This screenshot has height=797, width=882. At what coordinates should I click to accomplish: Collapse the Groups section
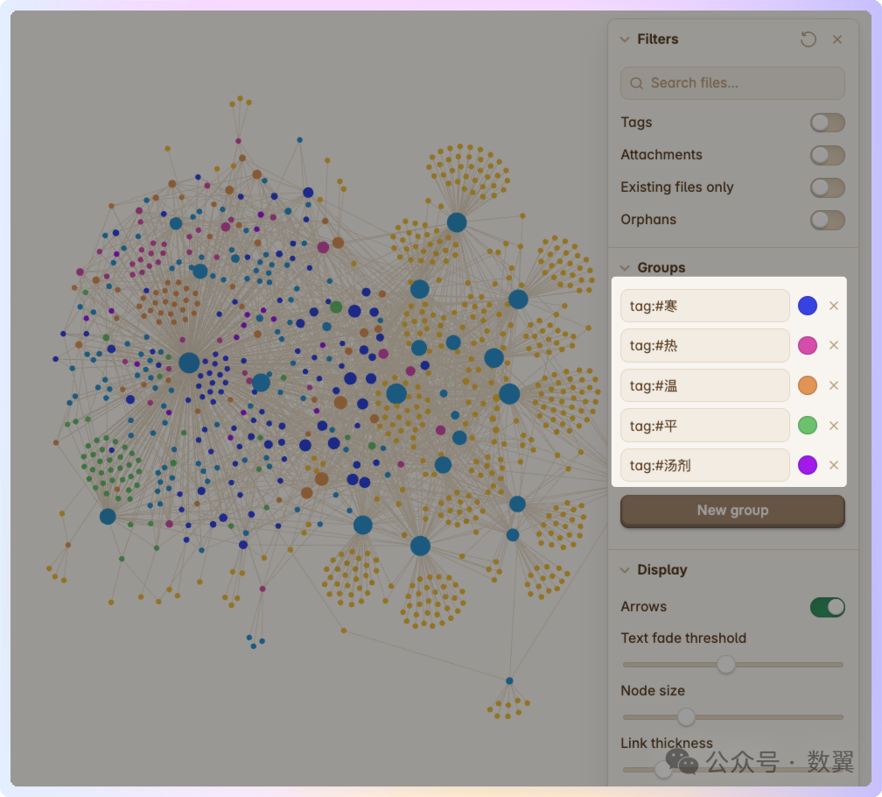625,268
